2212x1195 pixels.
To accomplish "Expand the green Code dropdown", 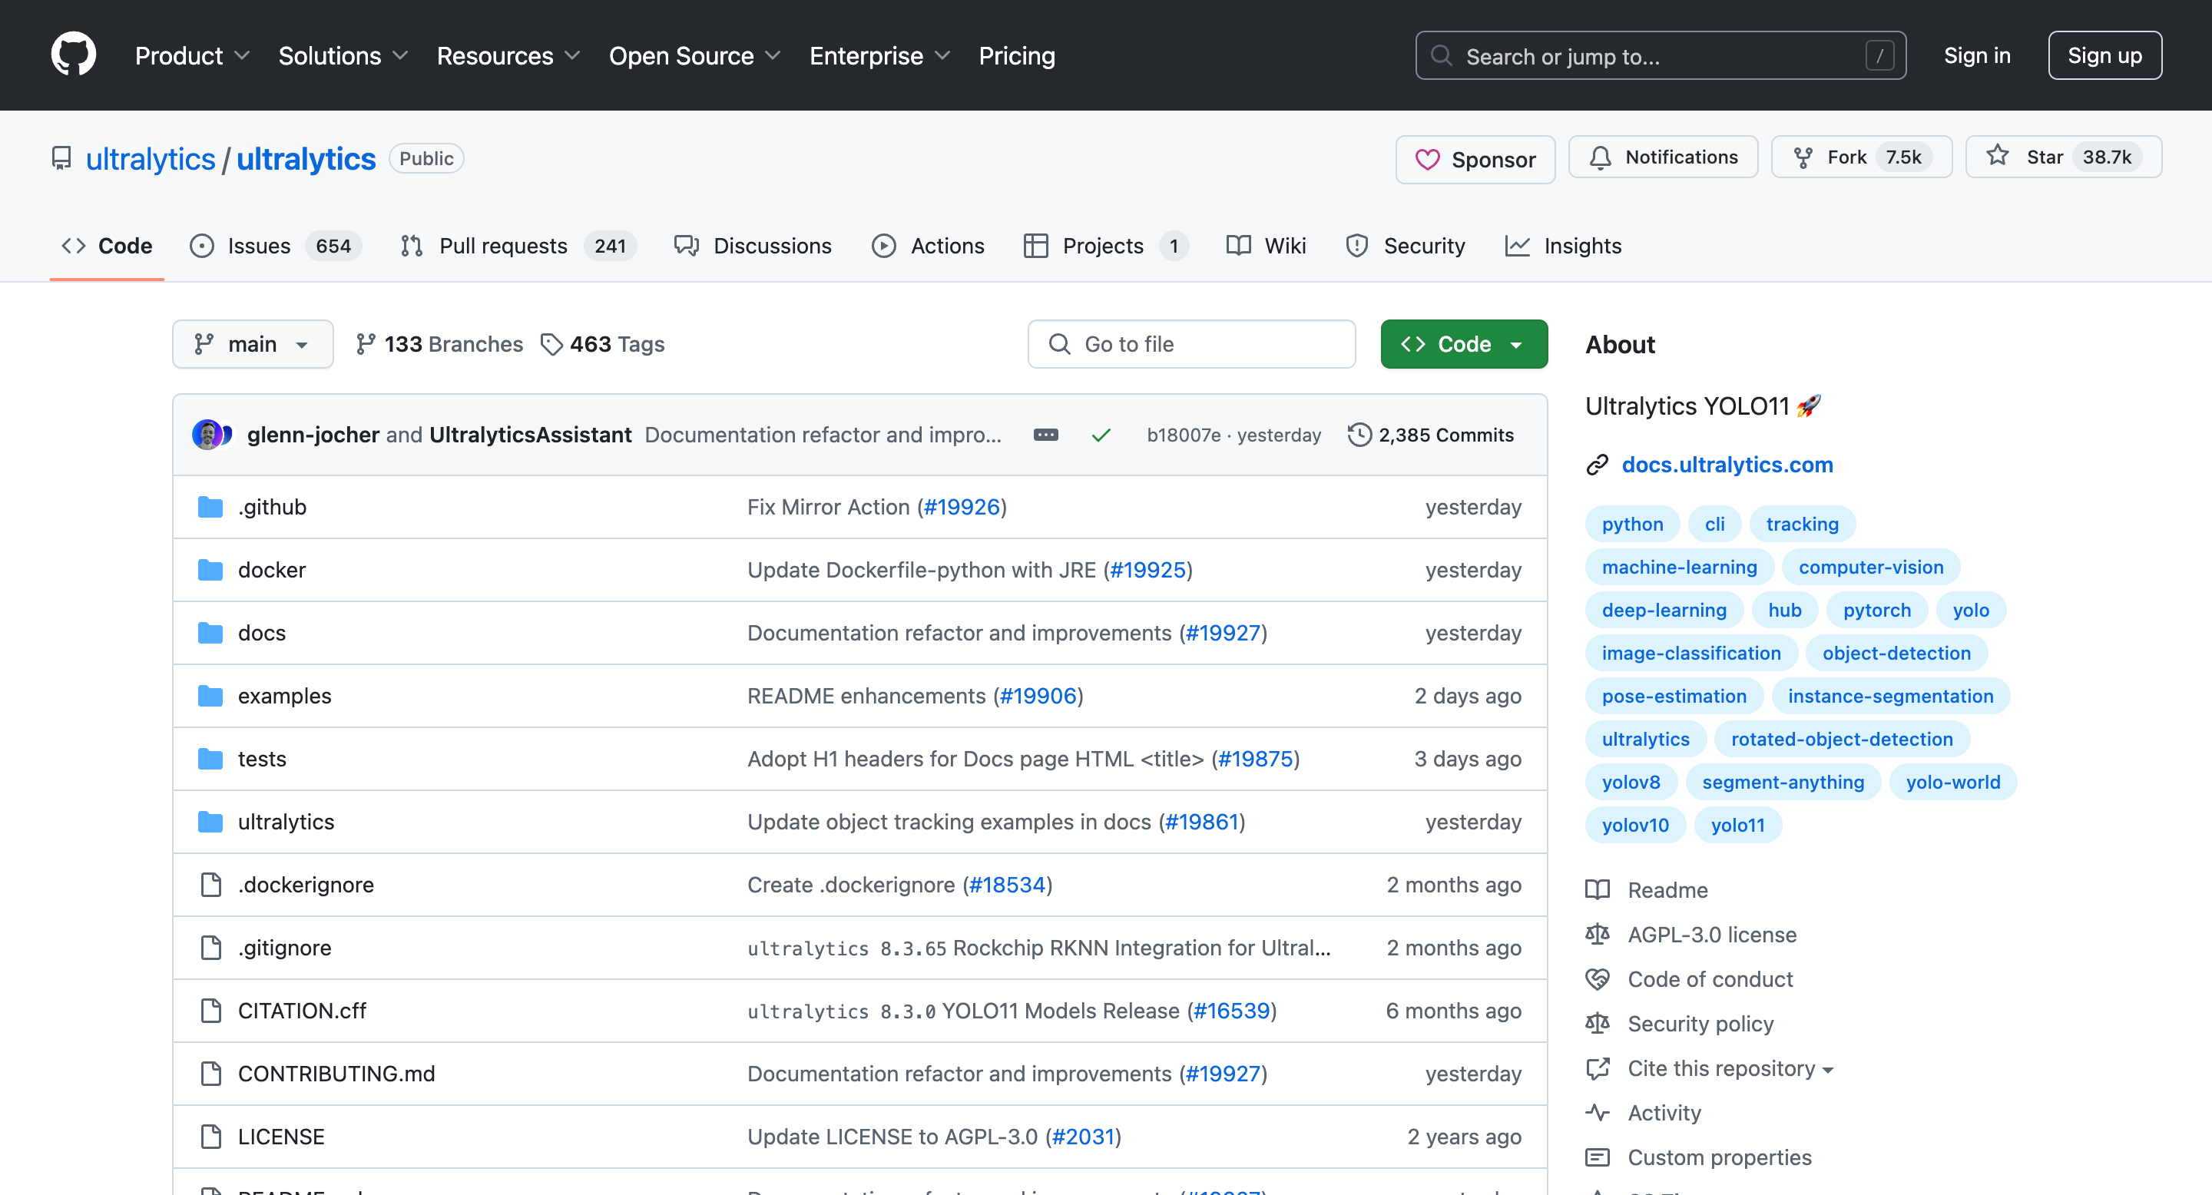I will click(1463, 344).
